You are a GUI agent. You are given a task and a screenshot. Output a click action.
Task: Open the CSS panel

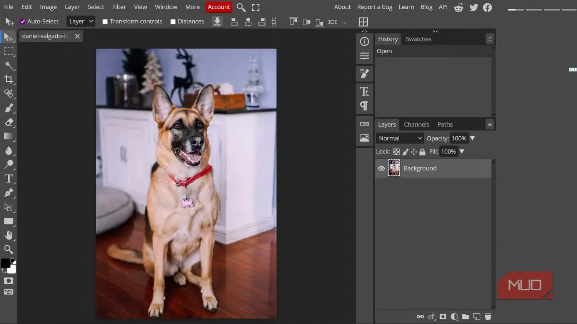click(364, 124)
